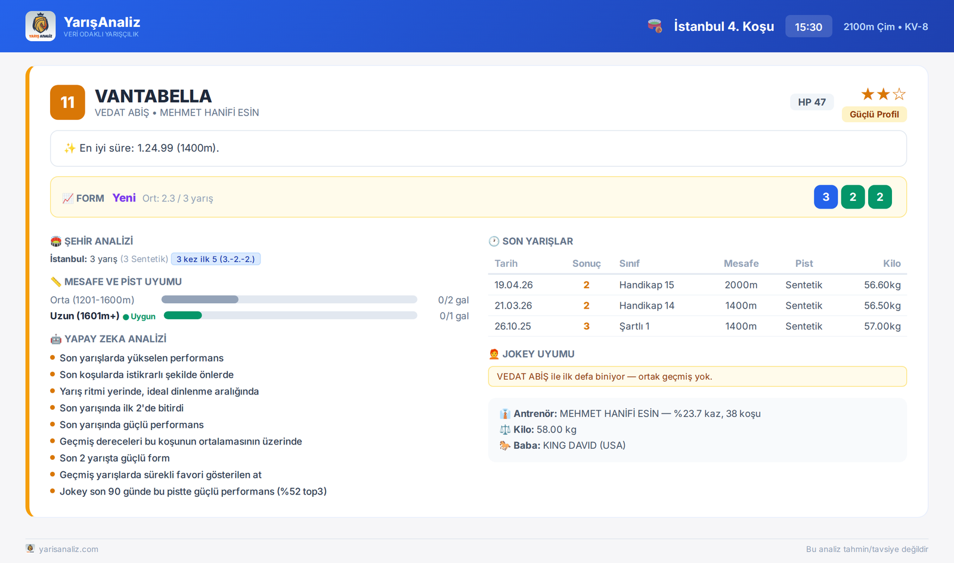The image size is (954, 563).
Task: Click the 57.00kg weight cell
Action: (x=882, y=326)
